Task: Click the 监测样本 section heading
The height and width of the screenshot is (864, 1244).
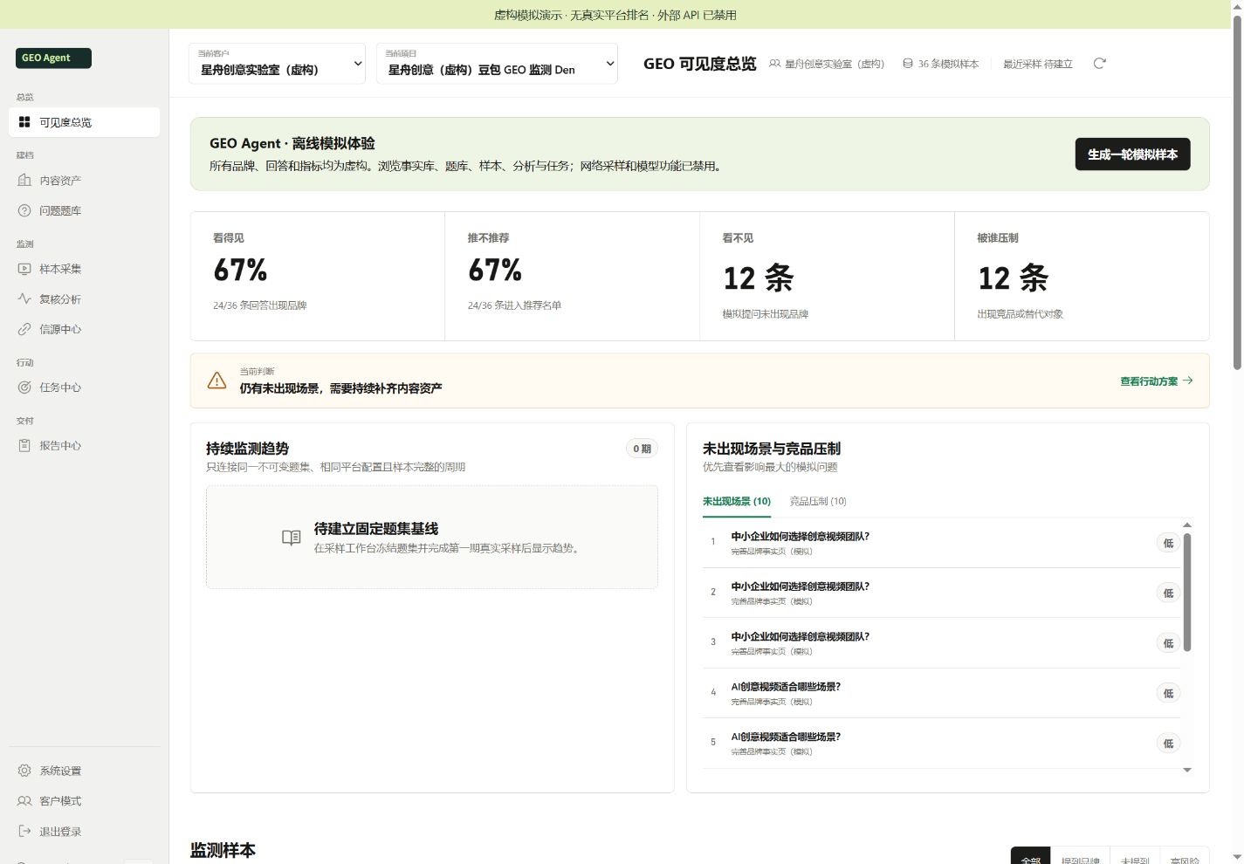Action: (x=223, y=850)
